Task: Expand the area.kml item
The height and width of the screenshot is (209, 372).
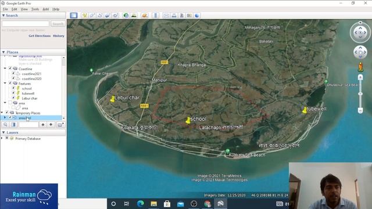Action: pos(5,117)
